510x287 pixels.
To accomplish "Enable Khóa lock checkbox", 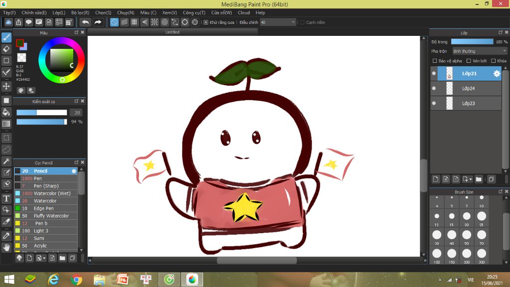I will (493, 61).
